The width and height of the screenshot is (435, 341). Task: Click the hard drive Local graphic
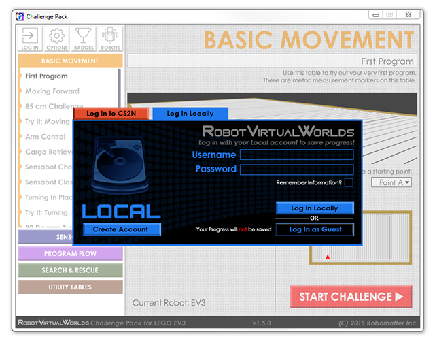pos(120,166)
